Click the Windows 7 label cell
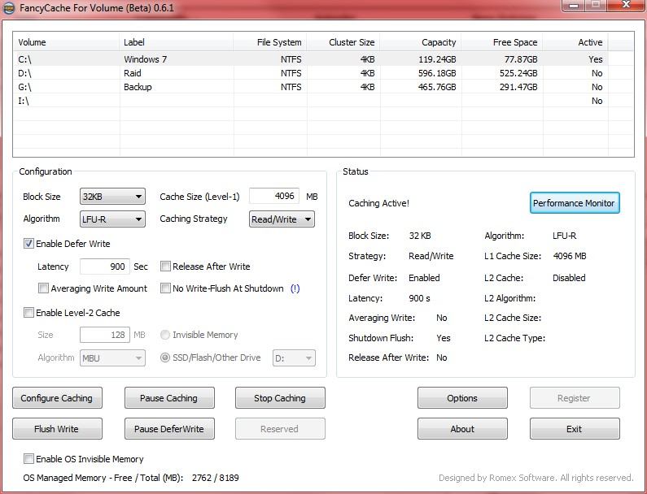The width and height of the screenshot is (647, 494). 145,59
